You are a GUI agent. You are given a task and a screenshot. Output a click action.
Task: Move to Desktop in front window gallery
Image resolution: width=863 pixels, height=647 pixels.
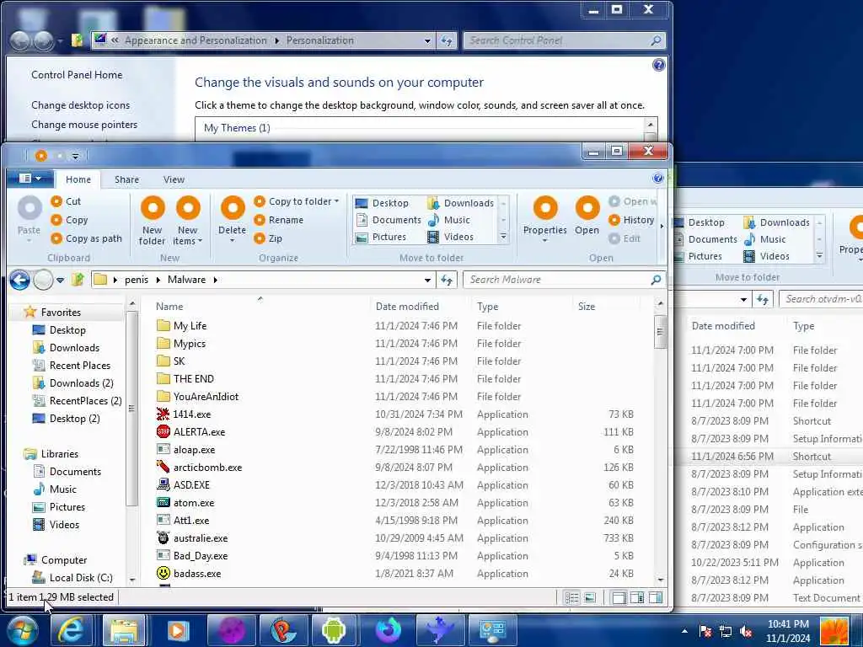click(x=383, y=203)
